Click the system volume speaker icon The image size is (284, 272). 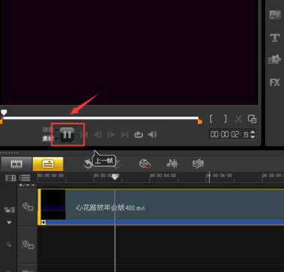(x=152, y=135)
